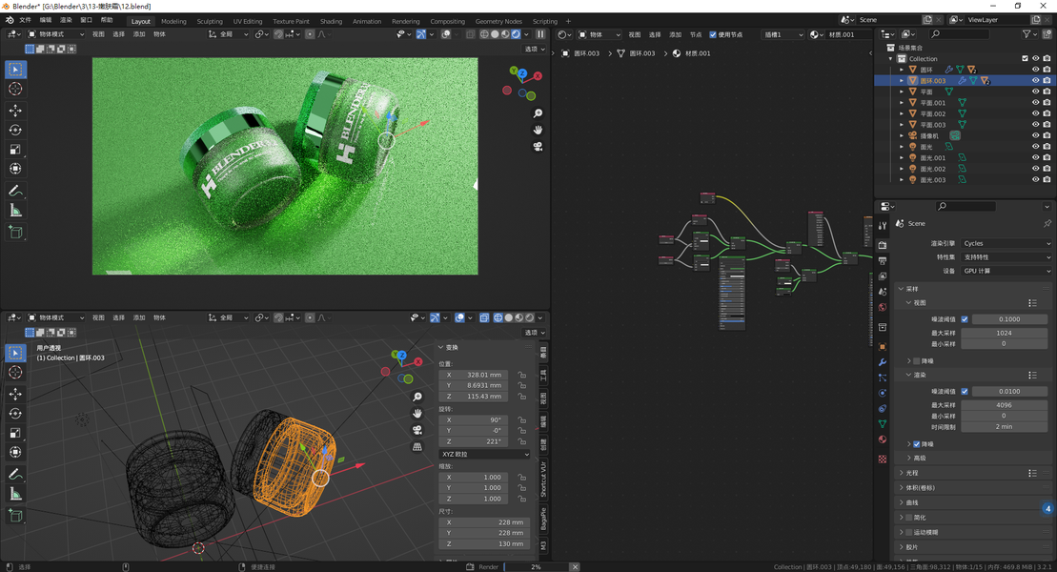Open the Tool properties tab
1057x572 pixels.
[x=883, y=226]
